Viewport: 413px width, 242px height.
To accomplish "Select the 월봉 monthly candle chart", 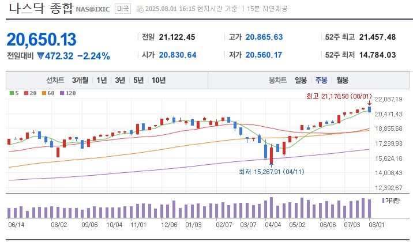I will pyautogui.click(x=342, y=80).
